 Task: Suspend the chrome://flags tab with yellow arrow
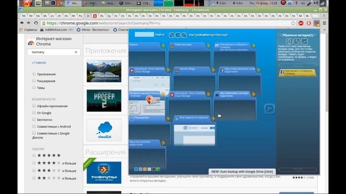pos(213,70)
